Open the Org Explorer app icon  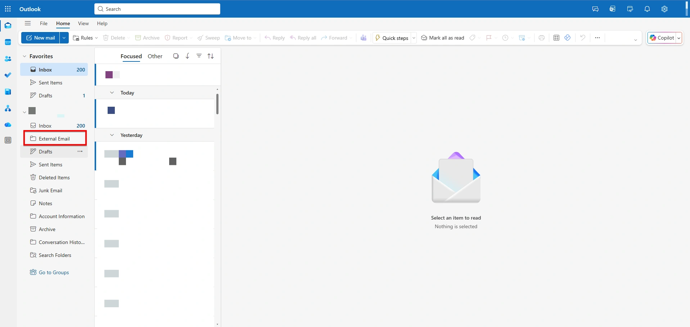[x=8, y=108]
